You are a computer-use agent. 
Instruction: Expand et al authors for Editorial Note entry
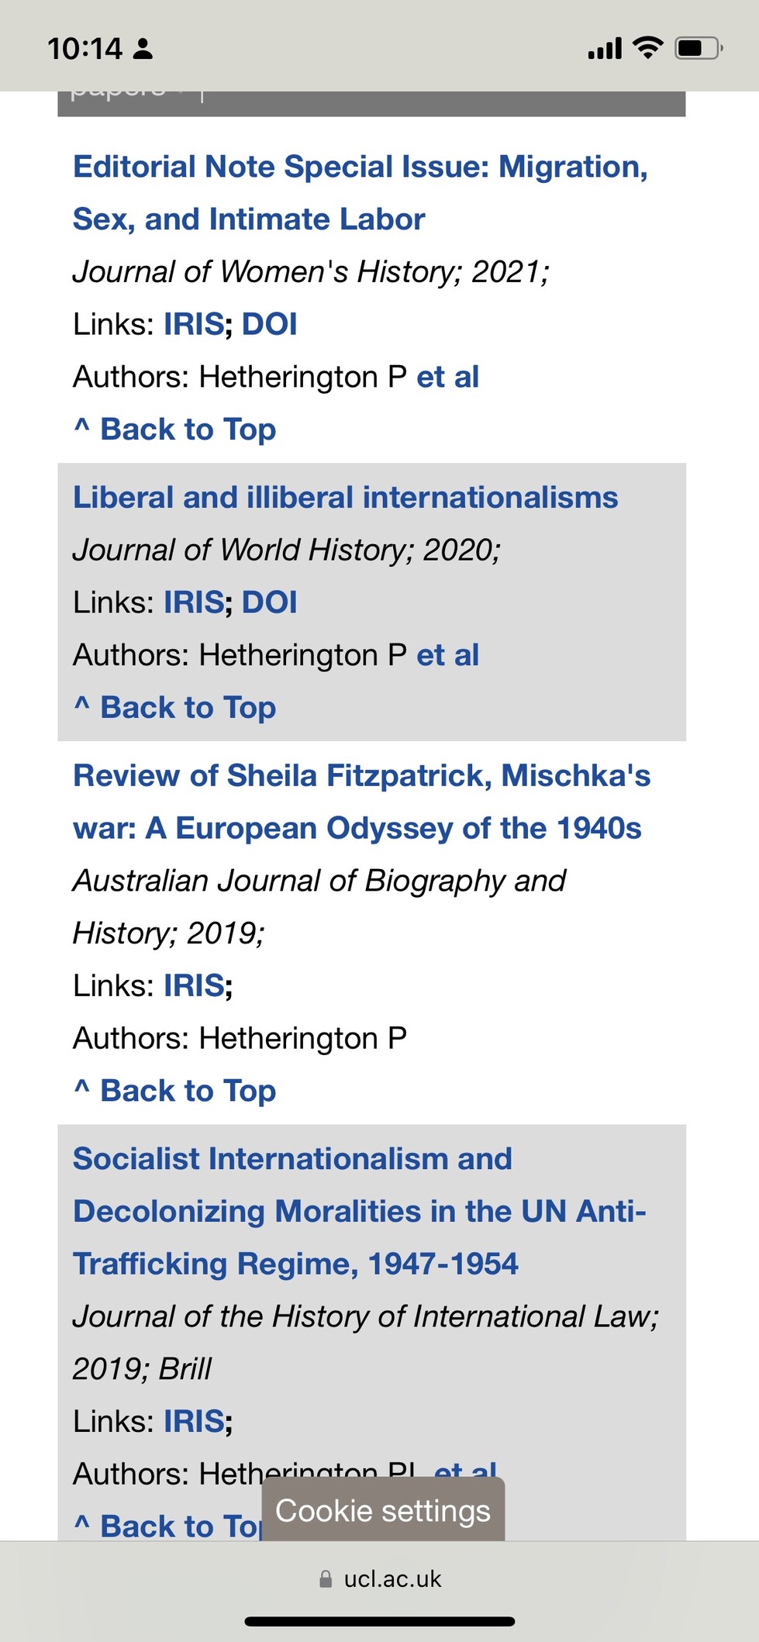(447, 377)
